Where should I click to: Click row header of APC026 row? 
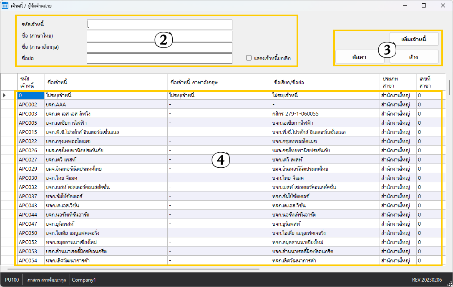[8, 151]
